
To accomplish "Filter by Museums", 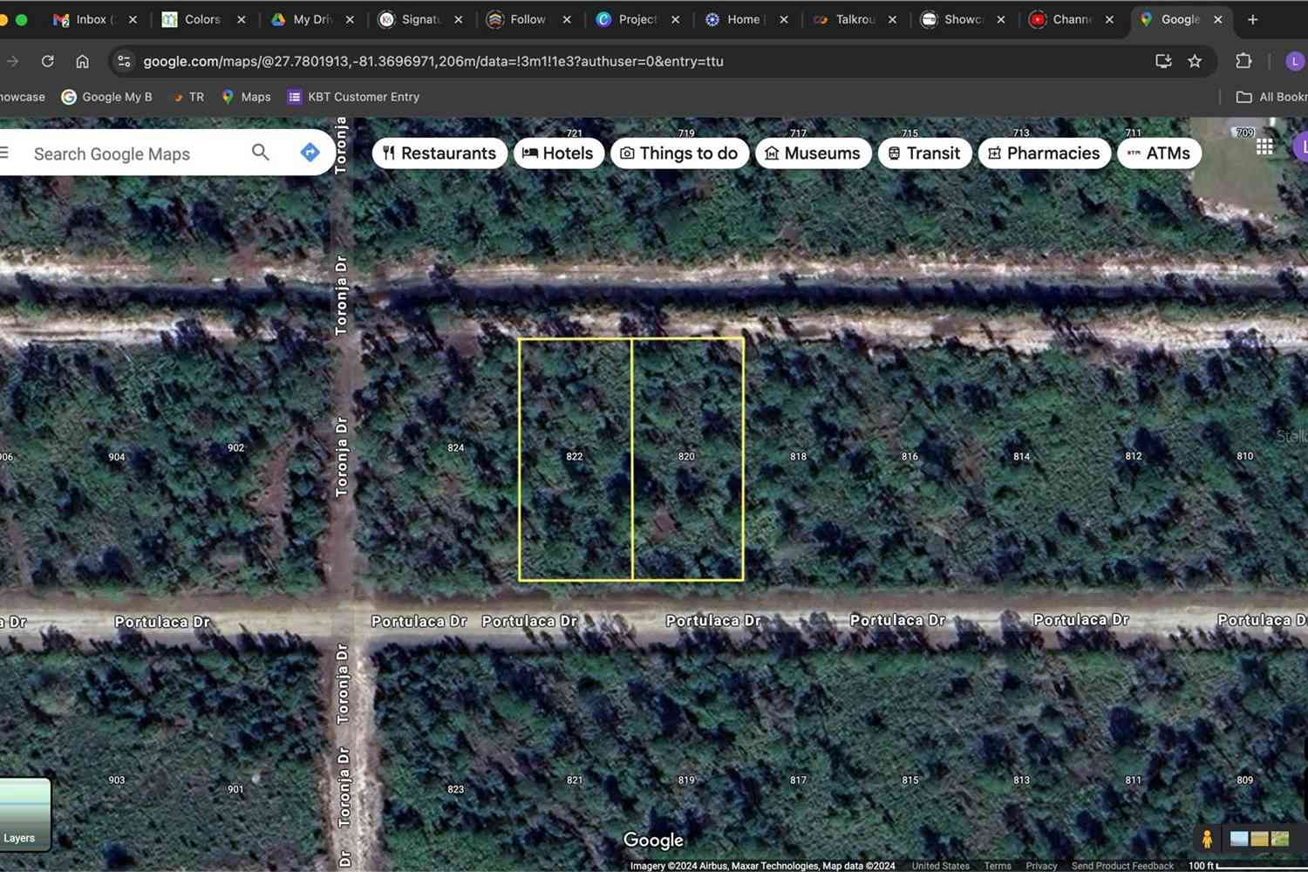I will click(813, 153).
